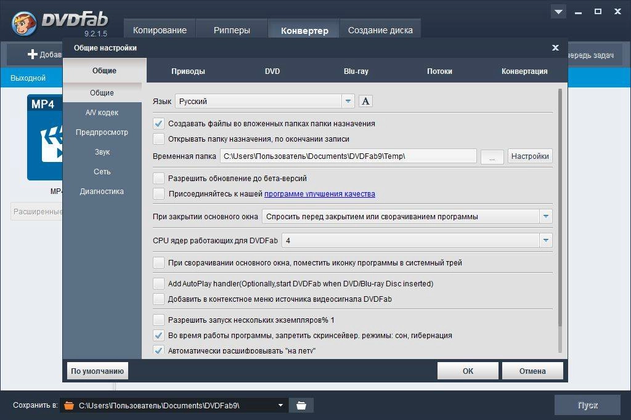631x420 pixels.
Task: Click the Временная папка path field
Action: click(x=348, y=156)
